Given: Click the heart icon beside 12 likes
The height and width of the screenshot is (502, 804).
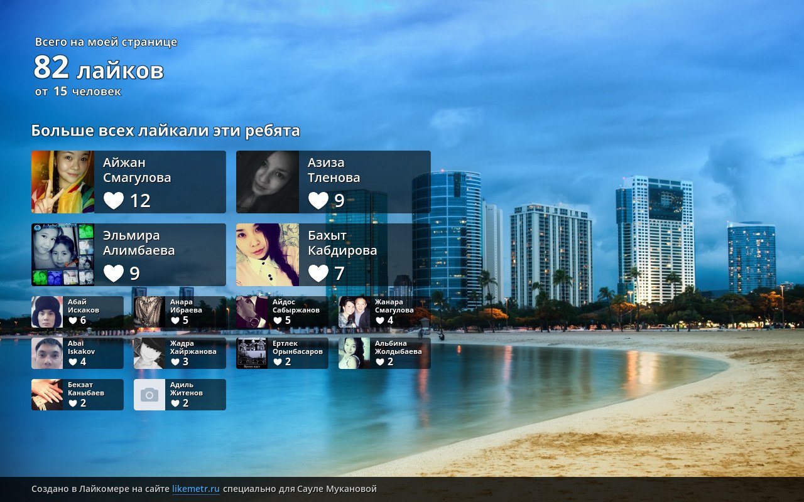Looking at the screenshot, I should tap(114, 201).
